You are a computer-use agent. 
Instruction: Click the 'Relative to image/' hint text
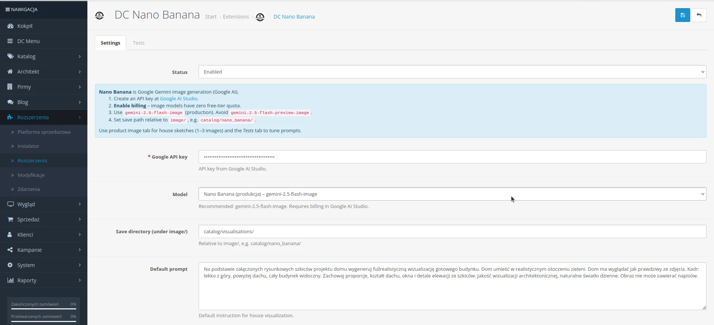pyautogui.click(x=250, y=243)
